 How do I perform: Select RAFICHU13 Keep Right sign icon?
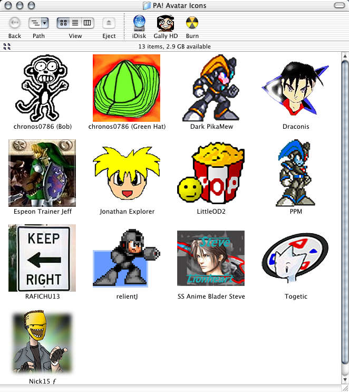42,258
